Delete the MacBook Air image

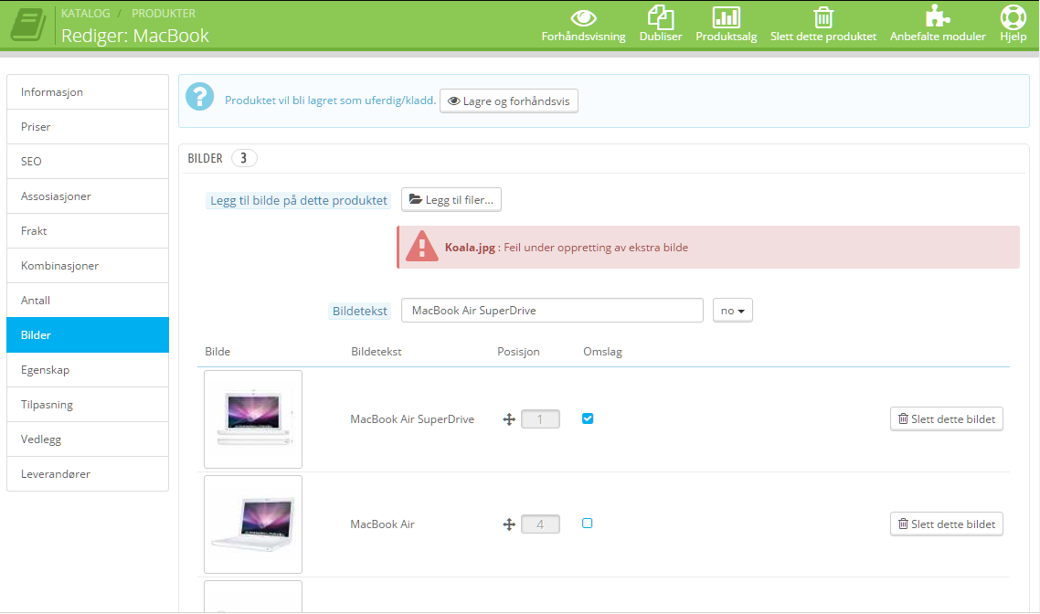(947, 524)
